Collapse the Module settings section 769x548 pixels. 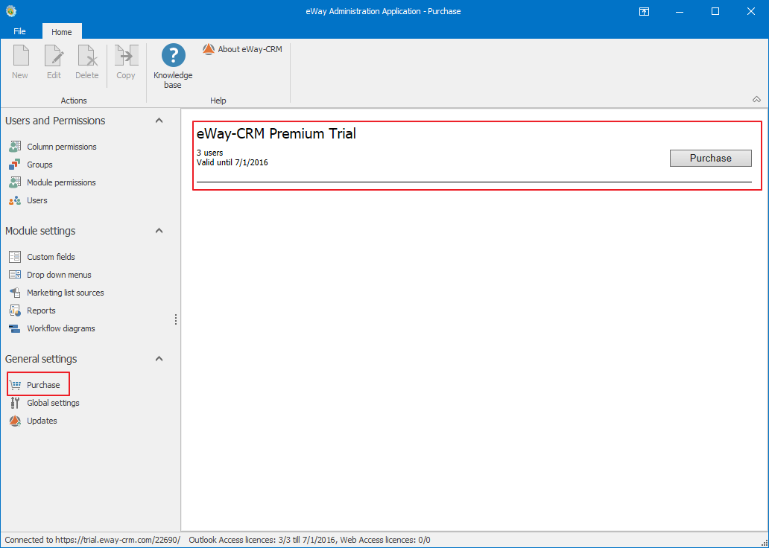159,231
